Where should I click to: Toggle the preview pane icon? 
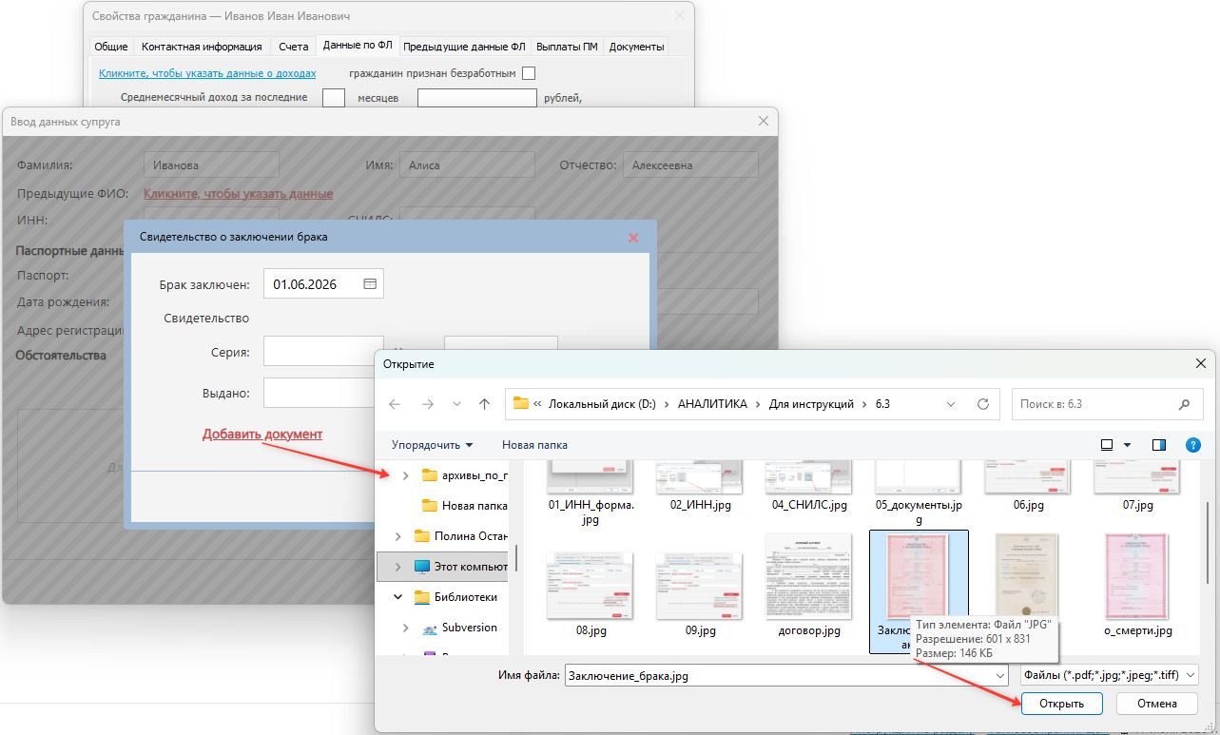[1159, 445]
